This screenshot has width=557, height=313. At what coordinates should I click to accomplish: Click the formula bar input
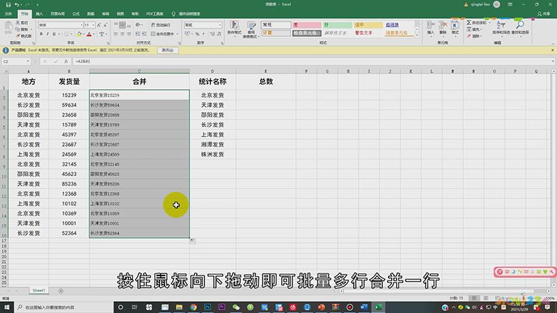[x=313, y=61]
